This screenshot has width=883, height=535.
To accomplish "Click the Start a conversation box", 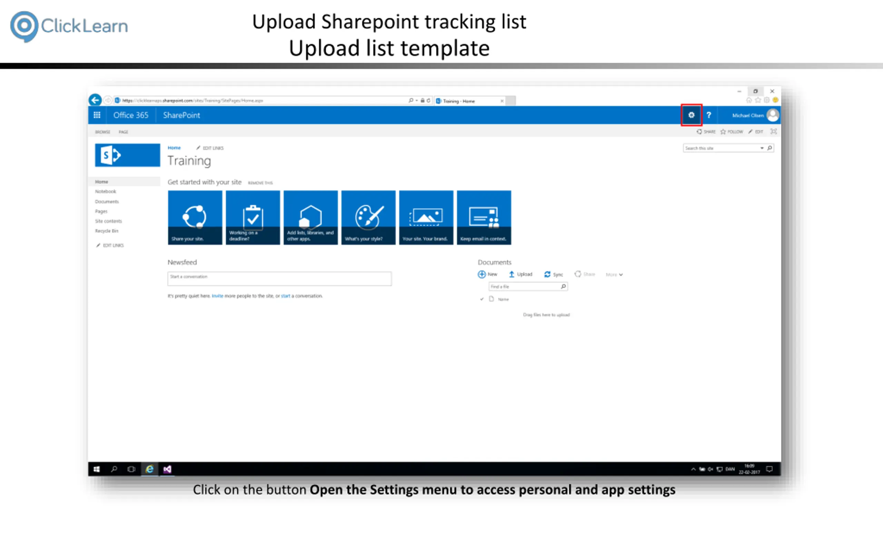I will click(x=279, y=278).
